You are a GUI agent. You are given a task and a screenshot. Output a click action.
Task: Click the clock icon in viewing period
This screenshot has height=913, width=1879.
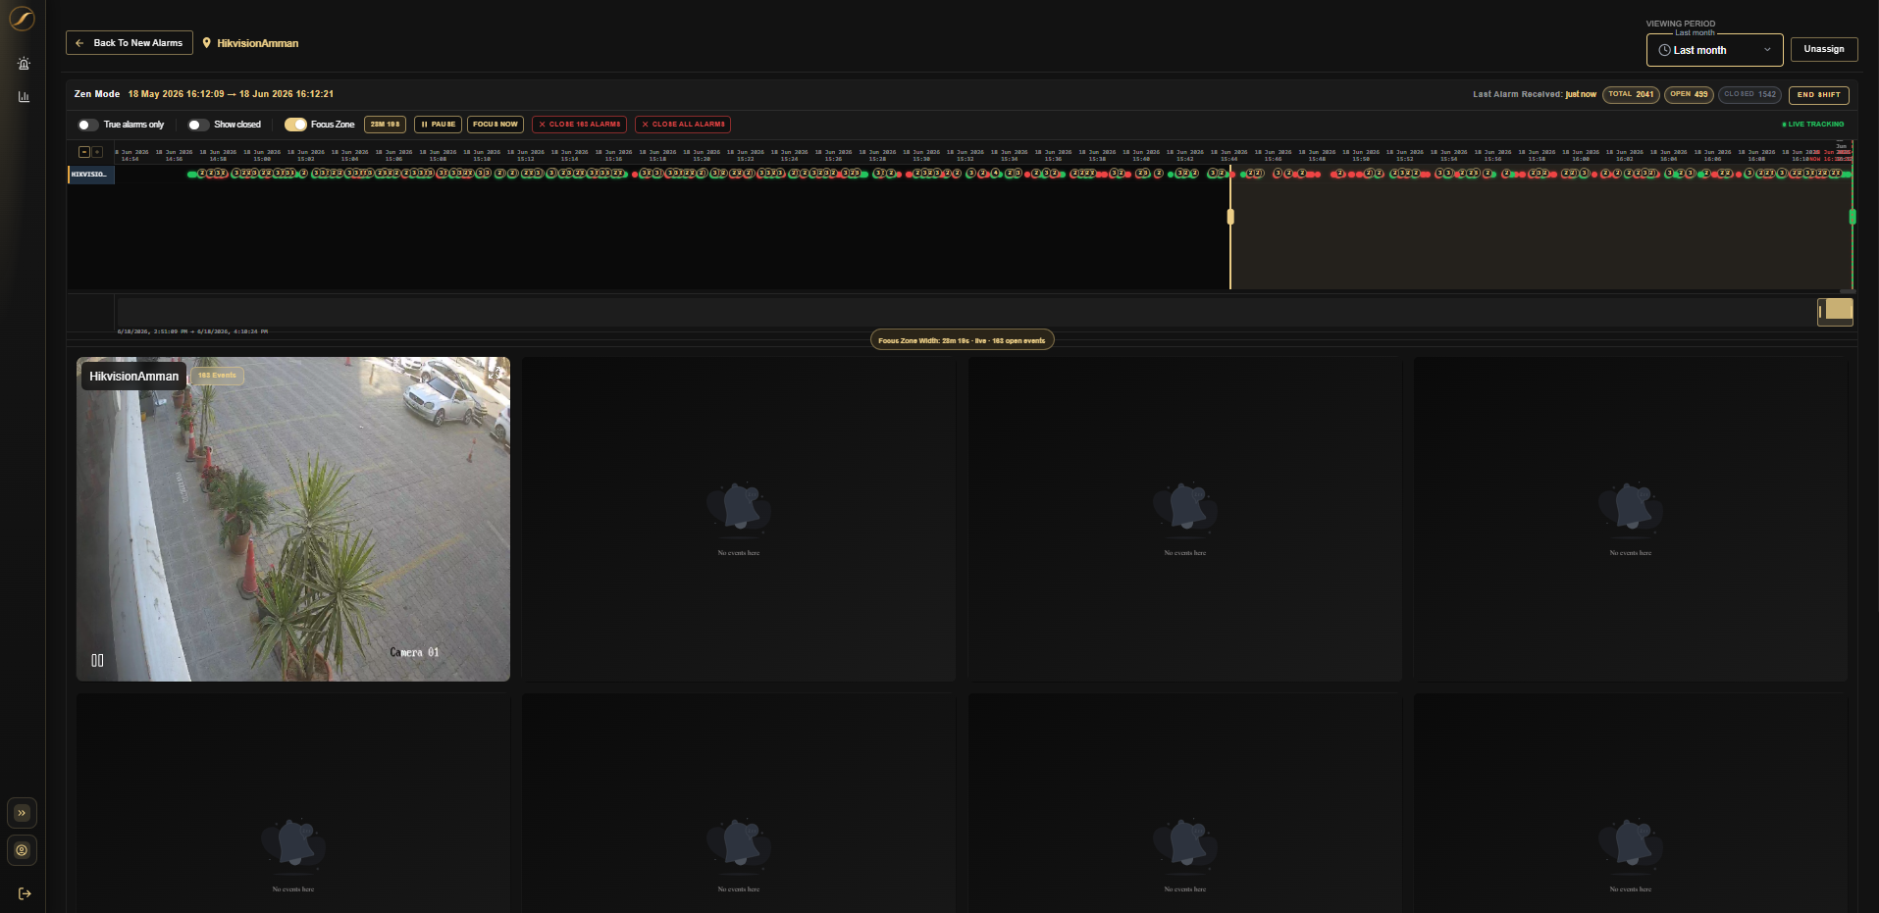coord(1664,50)
